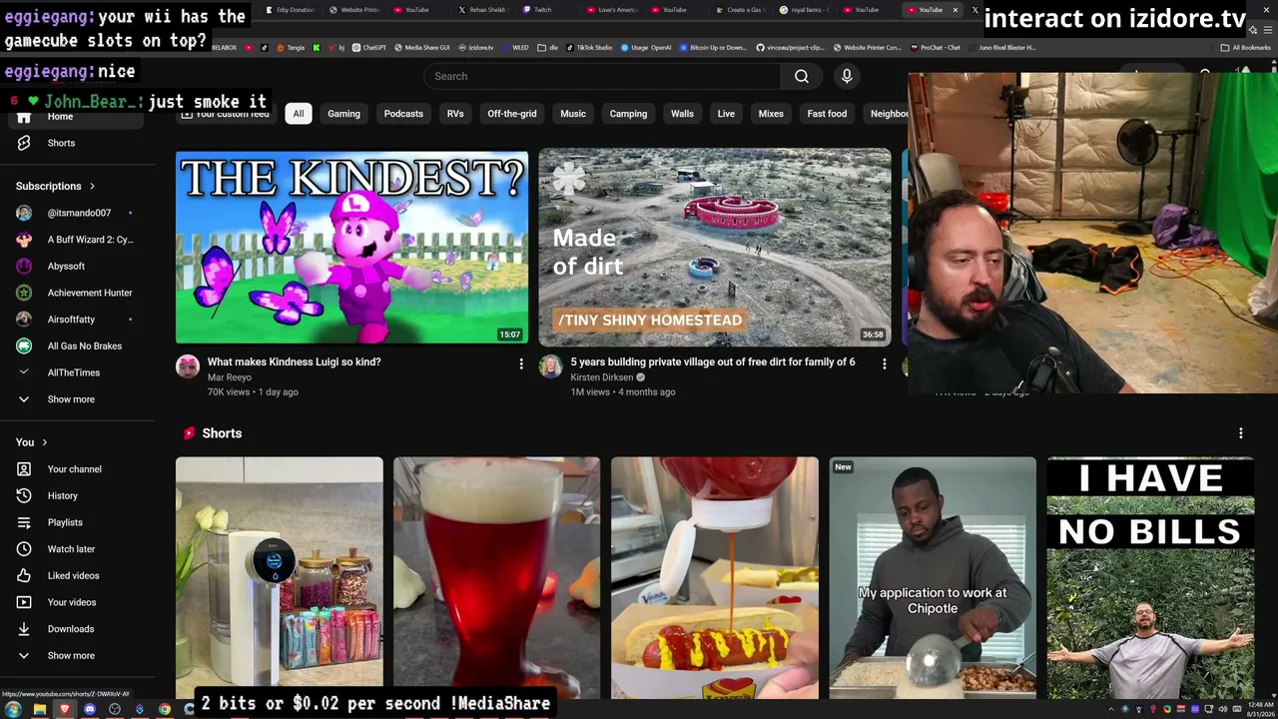Open the All Bookmarks folder
Image resolution: width=1278 pixels, height=719 pixels.
click(x=1245, y=48)
